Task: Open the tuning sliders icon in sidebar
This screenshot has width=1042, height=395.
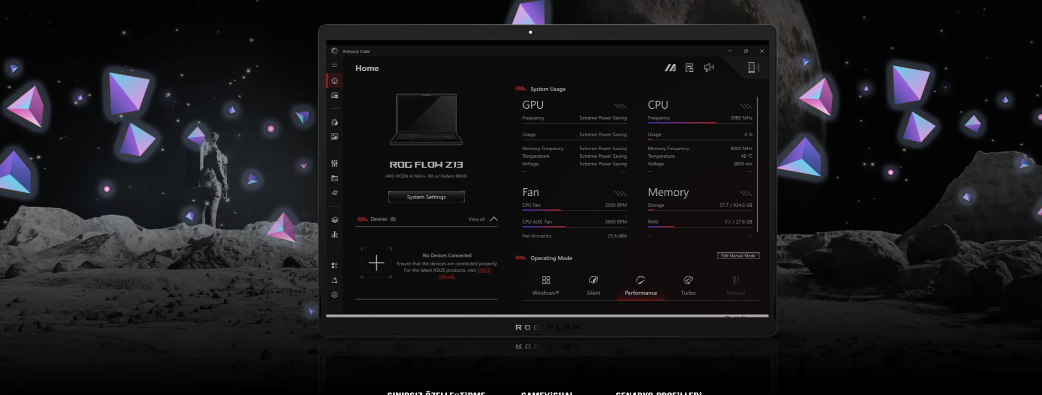Action: click(x=334, y=164)
